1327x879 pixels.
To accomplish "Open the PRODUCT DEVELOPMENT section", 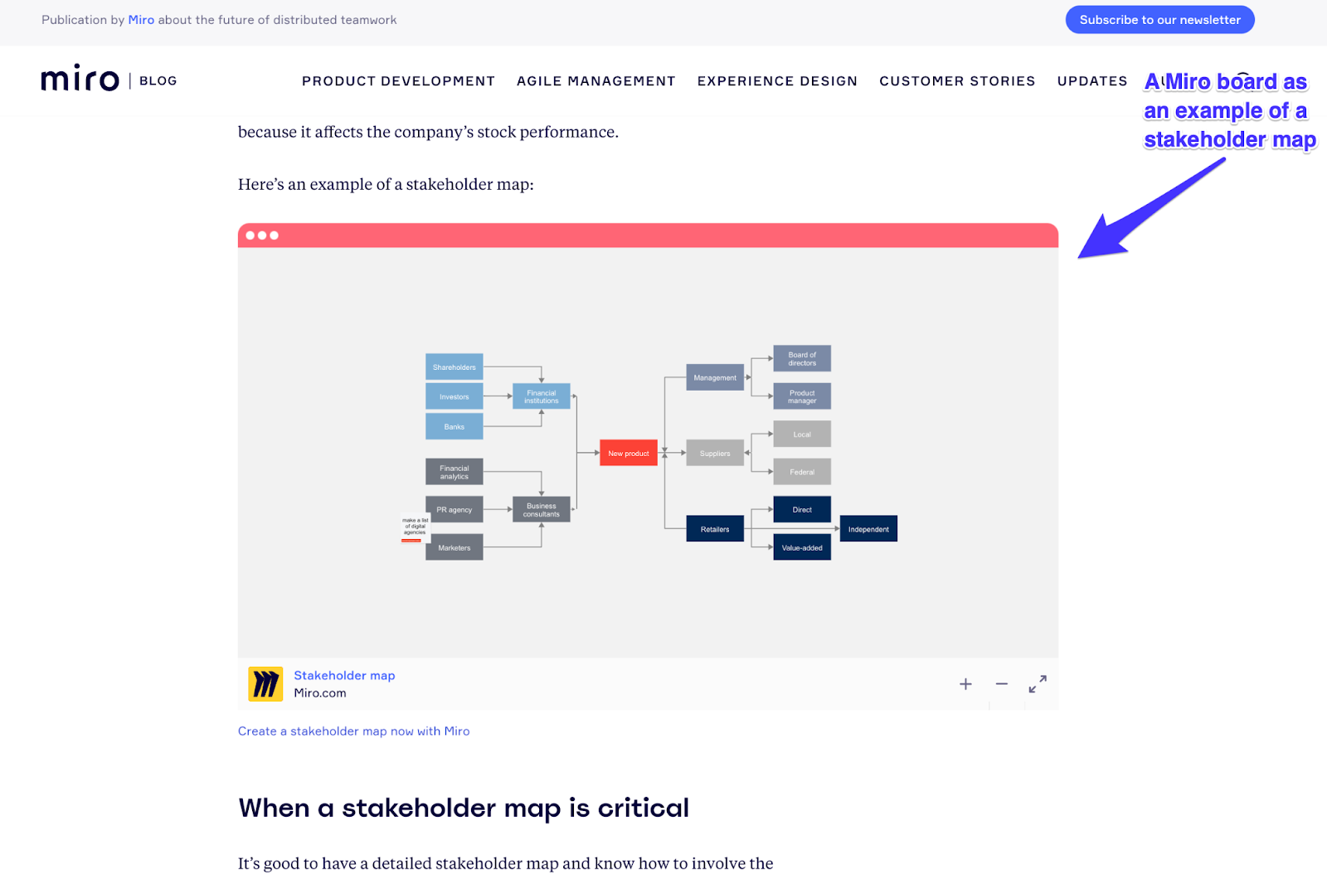I will pos(398,80).
